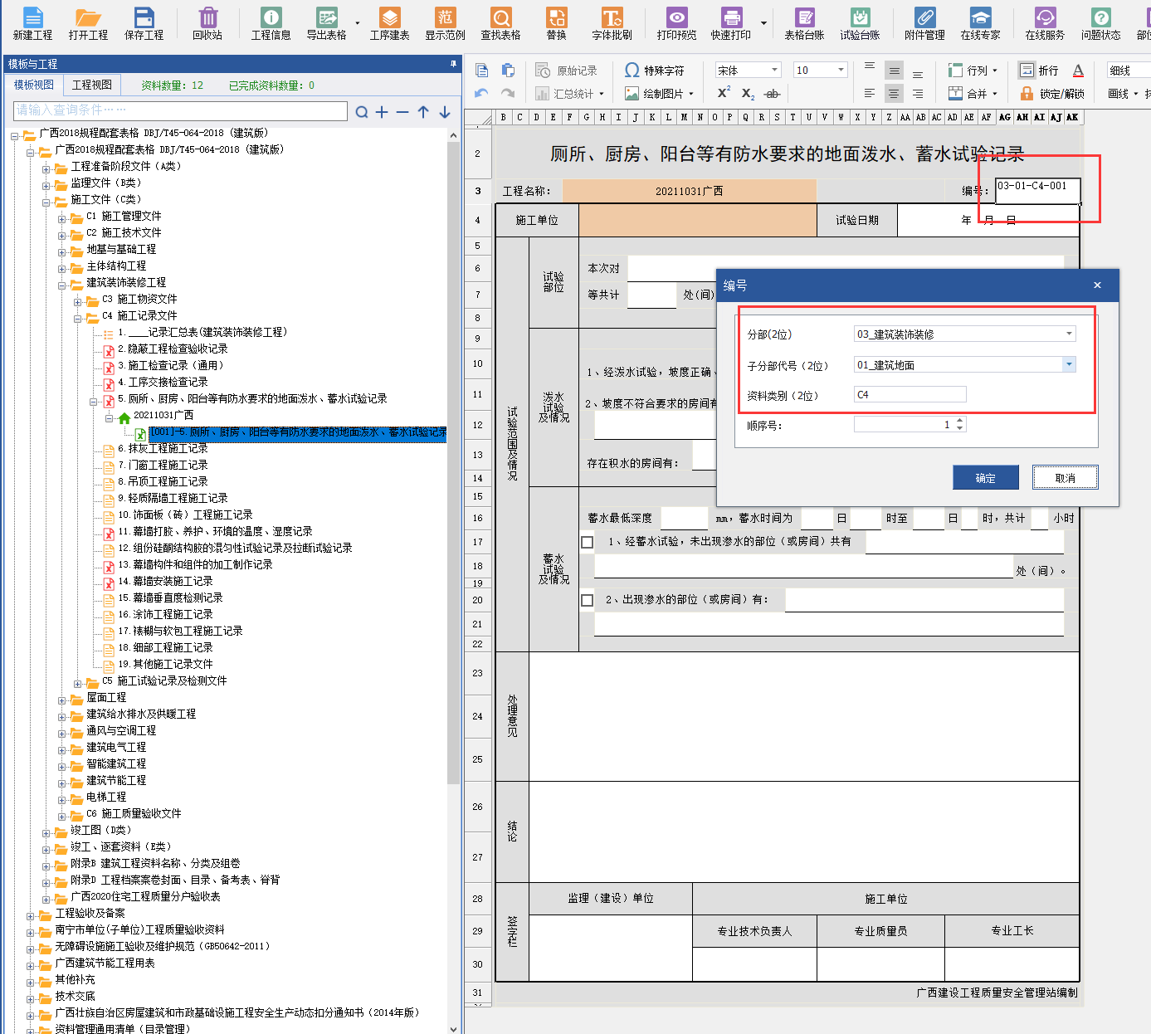The width and height of the screenshot is (1151, 1034).
Task: Click 确定 in the 编号 dialog
Action: coord(986,478)
